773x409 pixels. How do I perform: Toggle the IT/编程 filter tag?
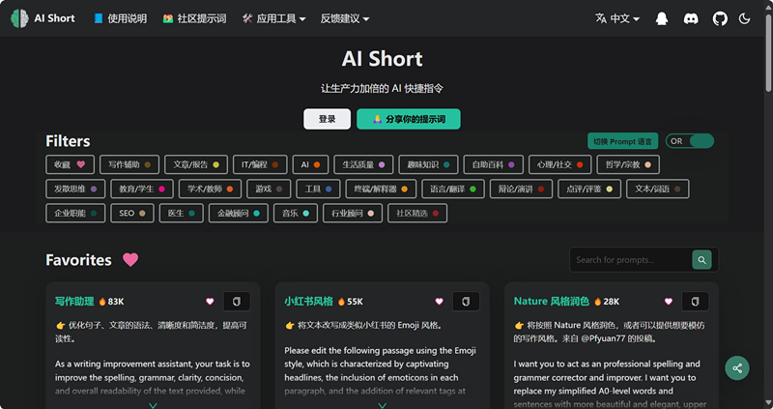260,164
